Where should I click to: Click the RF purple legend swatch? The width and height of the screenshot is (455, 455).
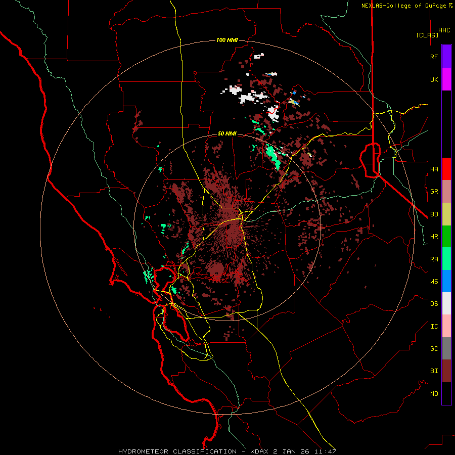tap(446, 56)
